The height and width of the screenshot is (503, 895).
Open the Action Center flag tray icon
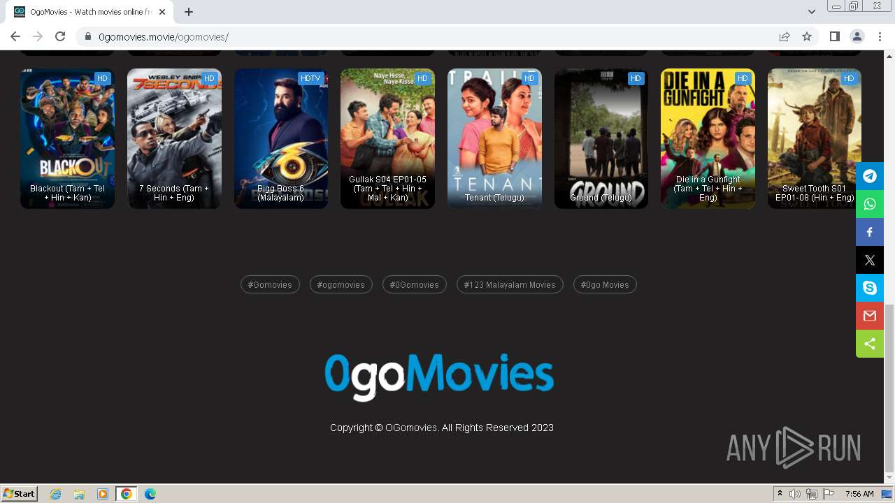click(829, 494)
